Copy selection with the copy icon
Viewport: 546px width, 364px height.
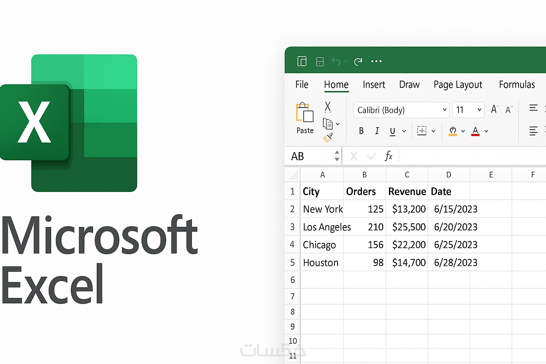pos(327,124)
